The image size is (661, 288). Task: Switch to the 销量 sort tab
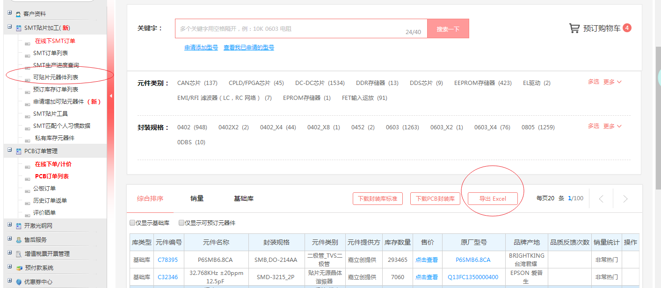197,198
